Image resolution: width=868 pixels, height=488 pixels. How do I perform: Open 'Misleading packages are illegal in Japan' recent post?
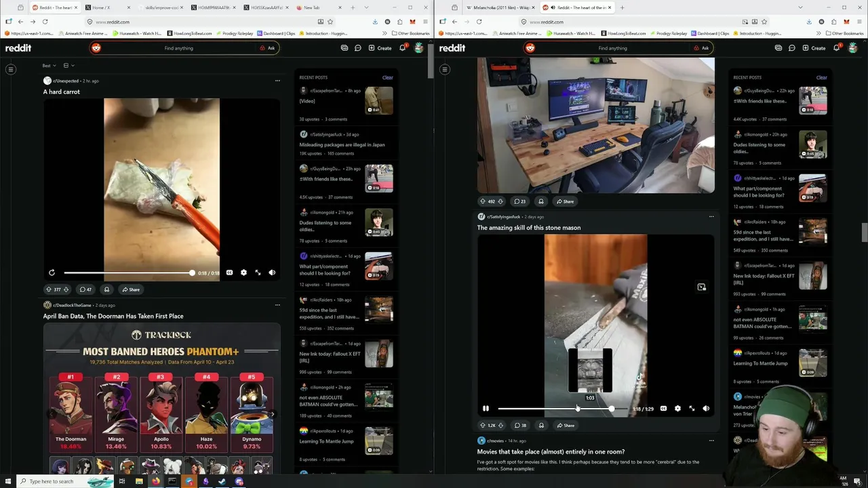[342, 144]
